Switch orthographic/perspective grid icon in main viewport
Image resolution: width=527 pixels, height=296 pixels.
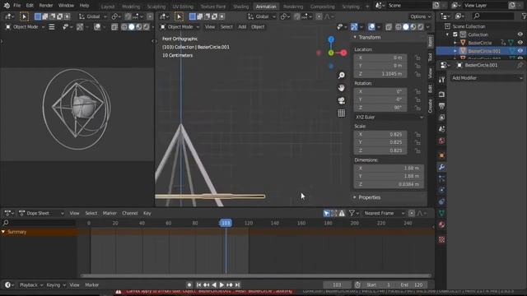coord(342,113)
